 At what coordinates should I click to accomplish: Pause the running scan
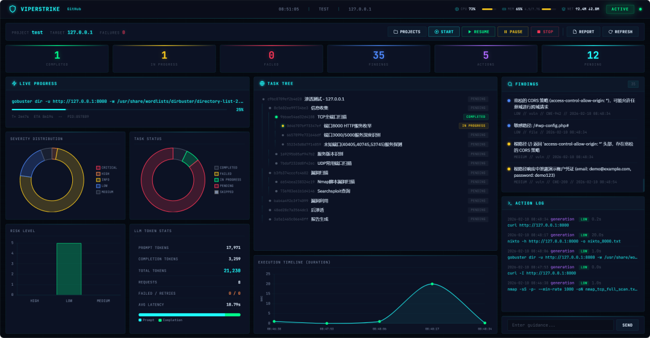(513, 32)
